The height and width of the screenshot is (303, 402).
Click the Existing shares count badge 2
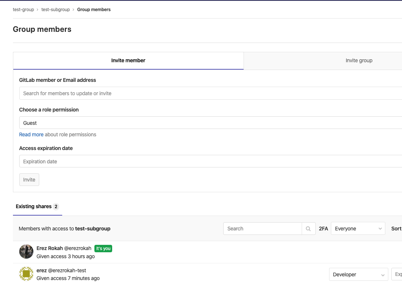coord(56,207)
